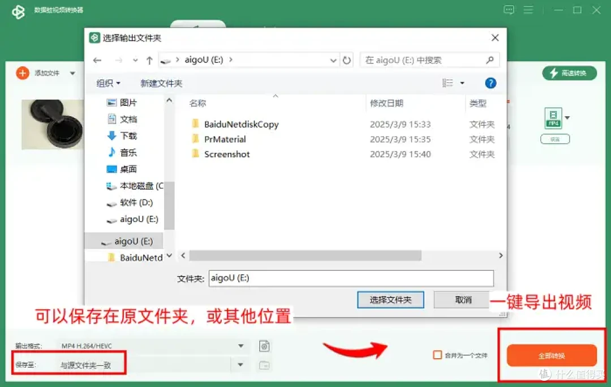Click the 文件夹 name input field

coord(351,278)
